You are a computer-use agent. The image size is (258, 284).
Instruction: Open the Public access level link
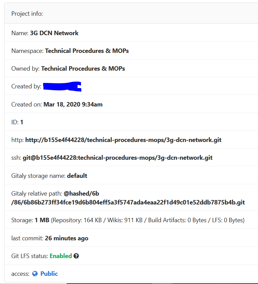[x=49, y=274]
